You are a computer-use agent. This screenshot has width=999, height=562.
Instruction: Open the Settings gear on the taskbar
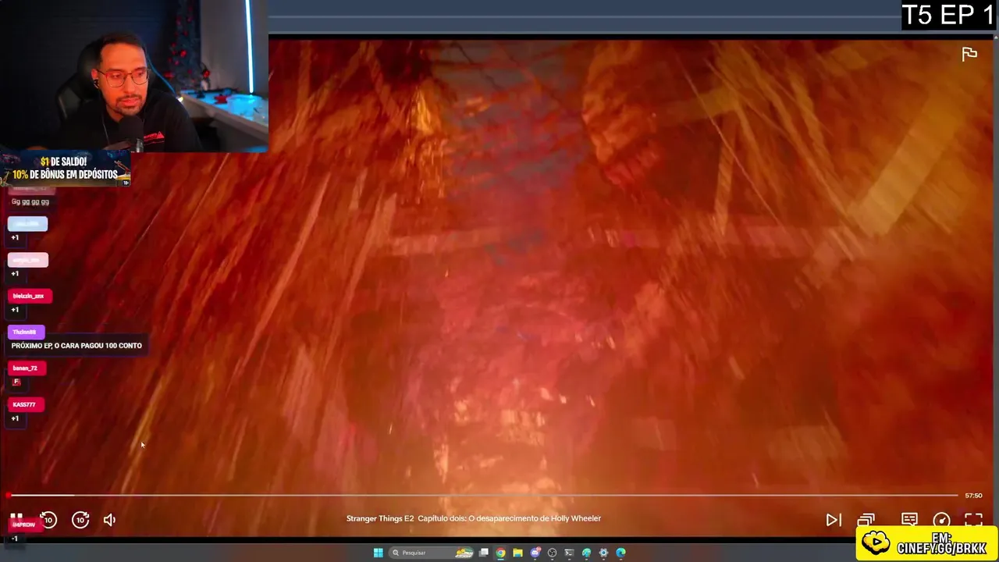pyautogui.click(x=603, y=553)
